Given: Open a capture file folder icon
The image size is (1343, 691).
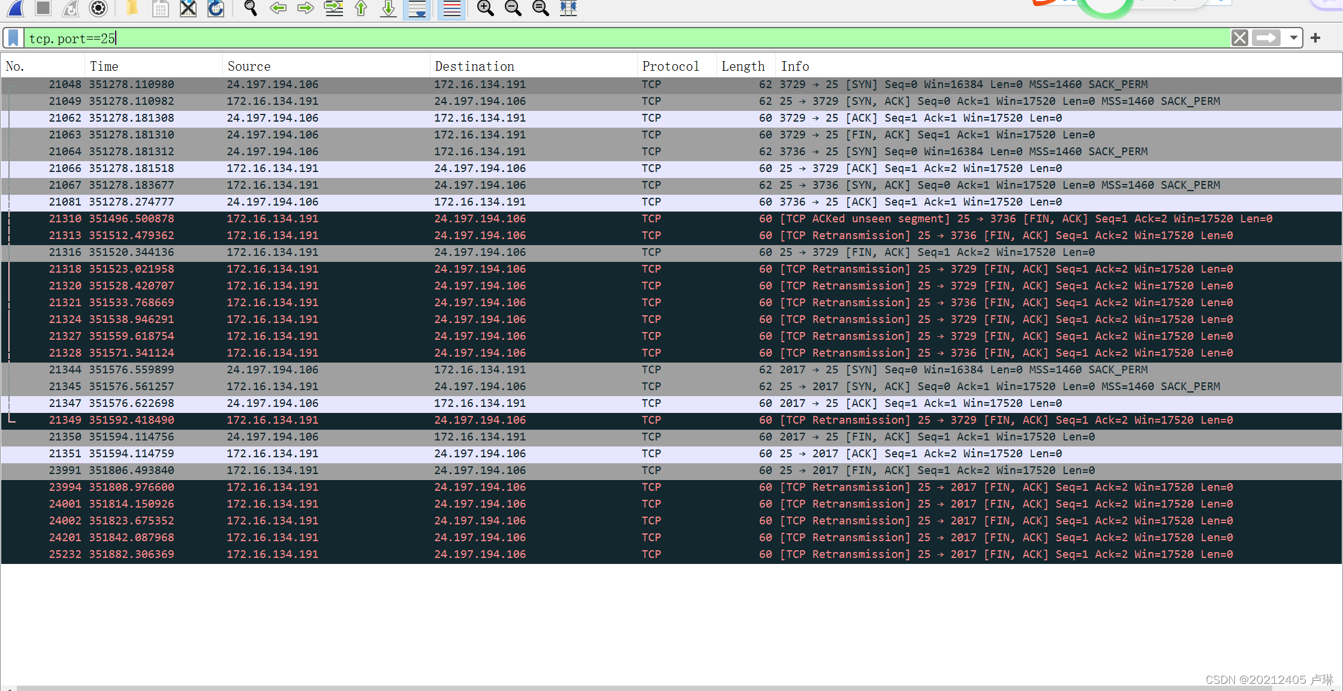Looking at the screenshot, I should click(x=133, y=8).
